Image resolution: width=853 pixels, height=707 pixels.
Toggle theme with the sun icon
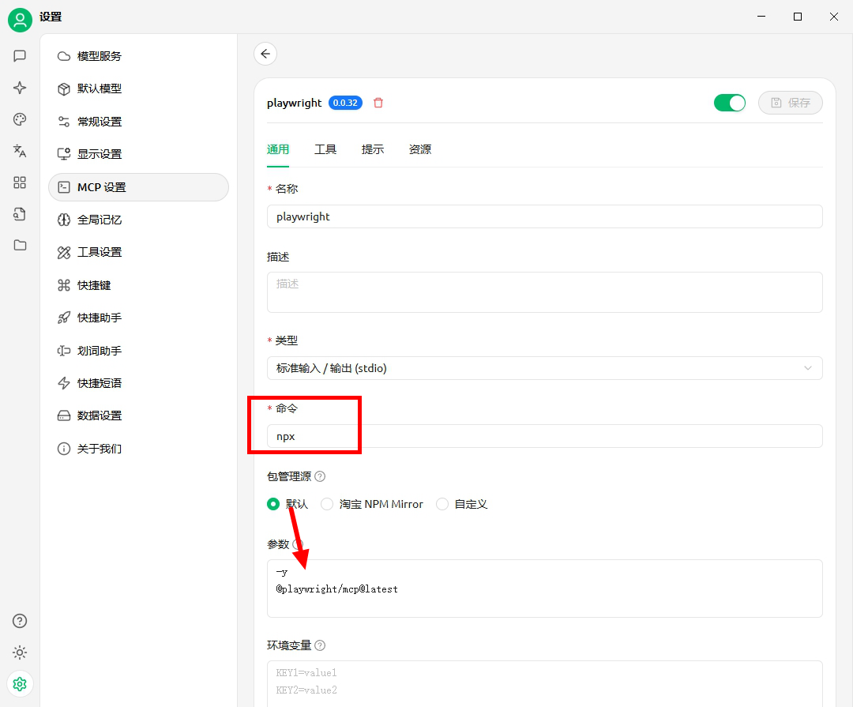point(20,652)
